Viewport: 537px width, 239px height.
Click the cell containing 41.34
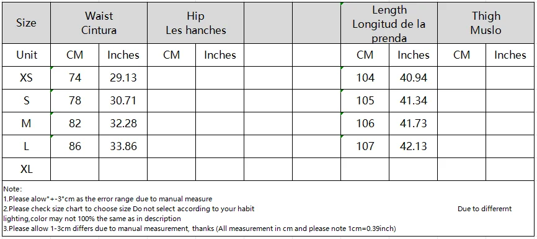pos(414,101)
